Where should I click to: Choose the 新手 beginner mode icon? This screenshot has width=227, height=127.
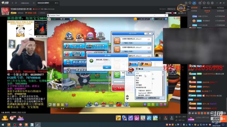pos(101,36)
